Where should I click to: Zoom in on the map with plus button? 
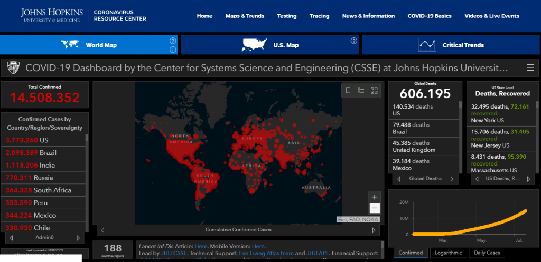pos(375,197)
